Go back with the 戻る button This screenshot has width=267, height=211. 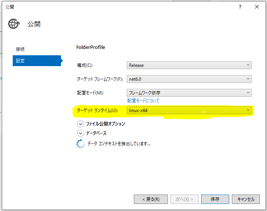[151, 199]
